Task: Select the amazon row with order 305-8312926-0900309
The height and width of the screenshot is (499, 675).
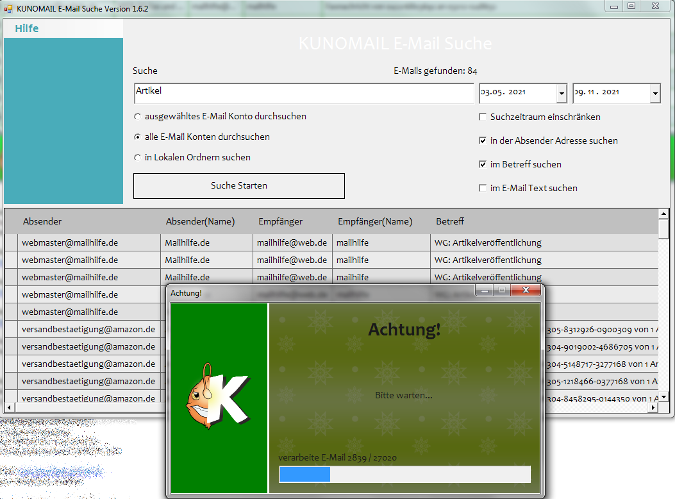Action: coord(88,330)
